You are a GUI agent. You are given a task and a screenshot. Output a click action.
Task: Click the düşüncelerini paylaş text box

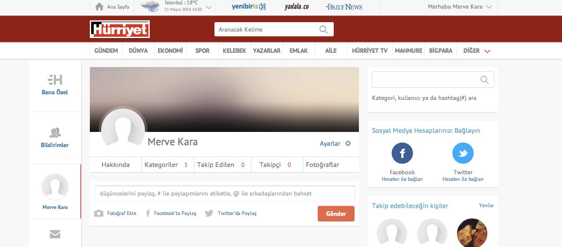pos(225,193)
